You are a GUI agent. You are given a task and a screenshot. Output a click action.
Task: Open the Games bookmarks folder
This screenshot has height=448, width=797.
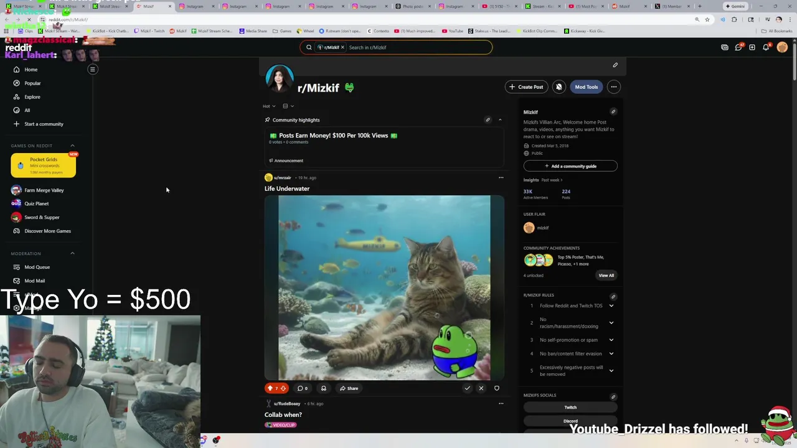coord(282,31)
